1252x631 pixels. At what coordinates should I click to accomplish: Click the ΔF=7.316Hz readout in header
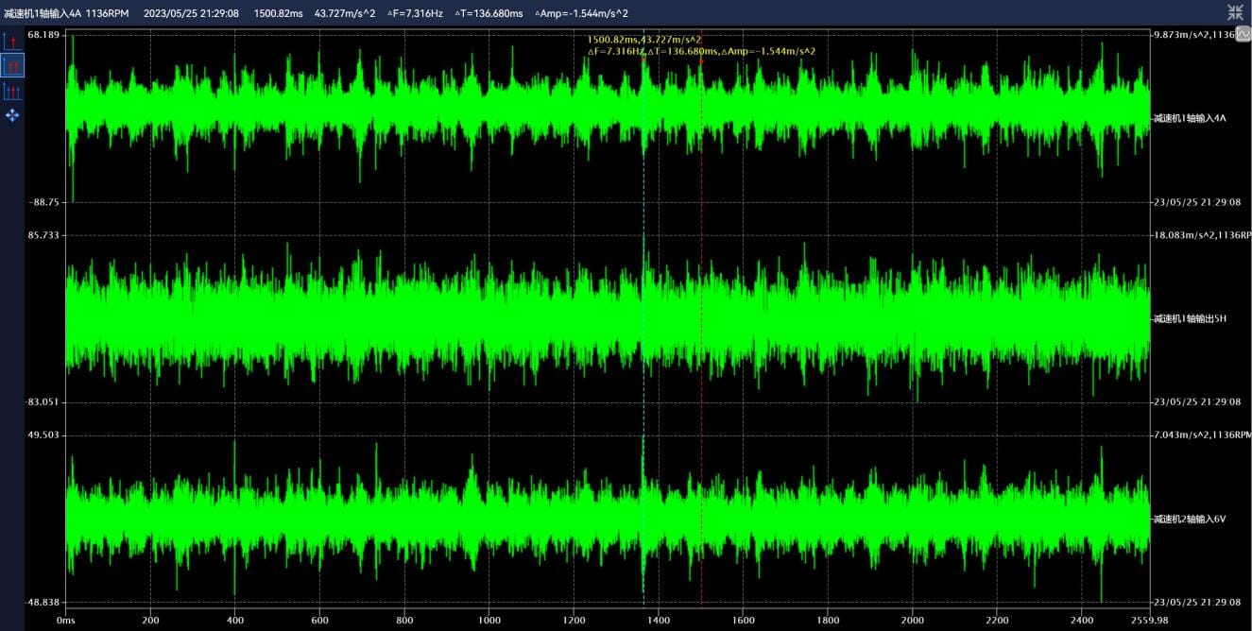(415, 13)
